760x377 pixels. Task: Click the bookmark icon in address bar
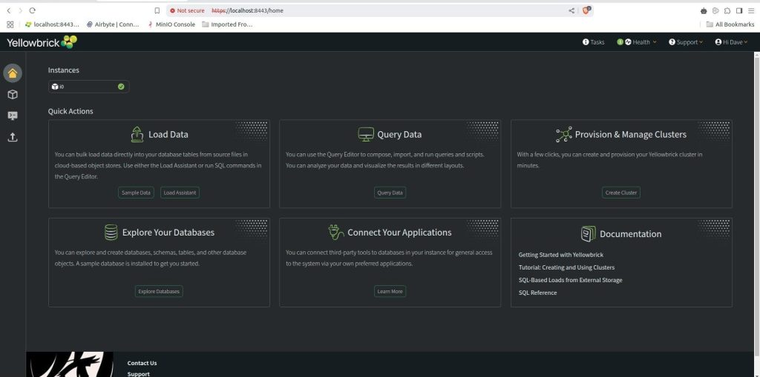pos(157,10)
